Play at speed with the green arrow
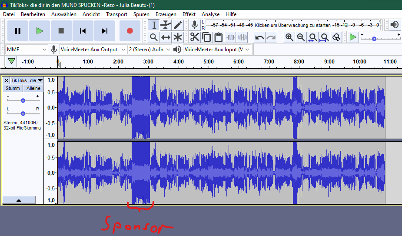The height and width of the screenshot is (236, 402). (353, 37)
